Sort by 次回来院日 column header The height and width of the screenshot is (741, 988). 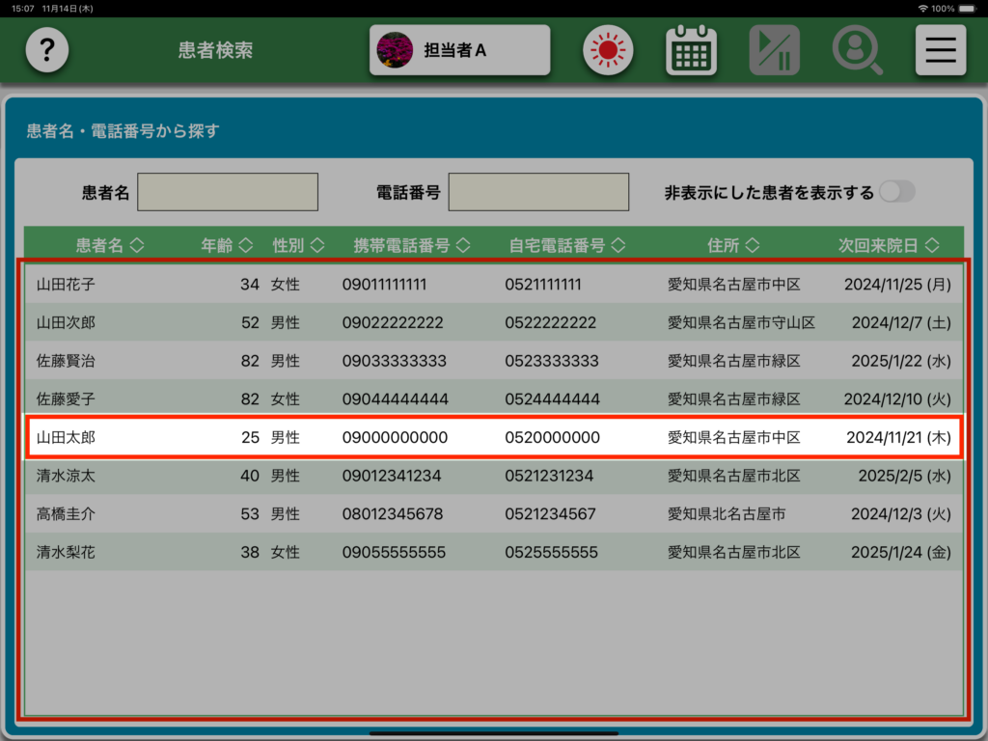click(887, 246)
